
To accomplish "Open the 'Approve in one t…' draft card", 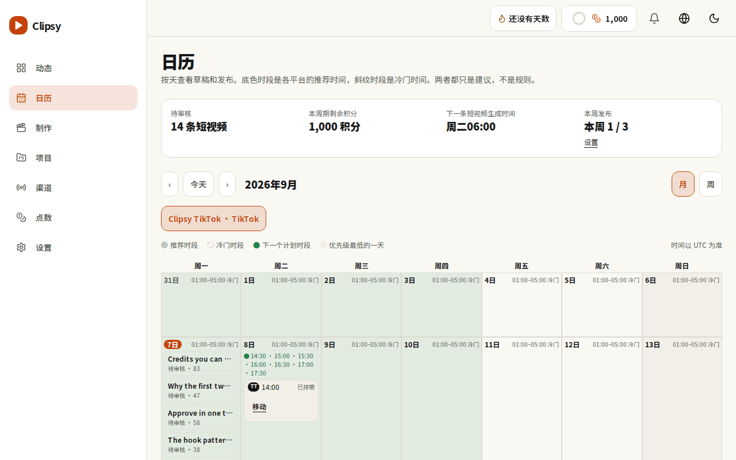I will [x=201, y=417].
